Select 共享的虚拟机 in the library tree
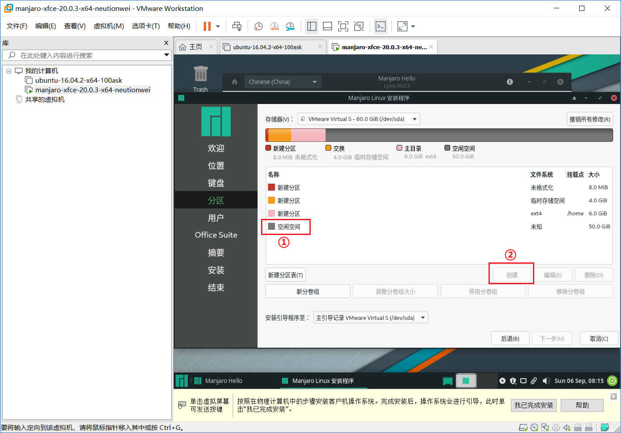The height and width of the screenshot is (433, 621). pyautogui.click(x=44, y=99)
